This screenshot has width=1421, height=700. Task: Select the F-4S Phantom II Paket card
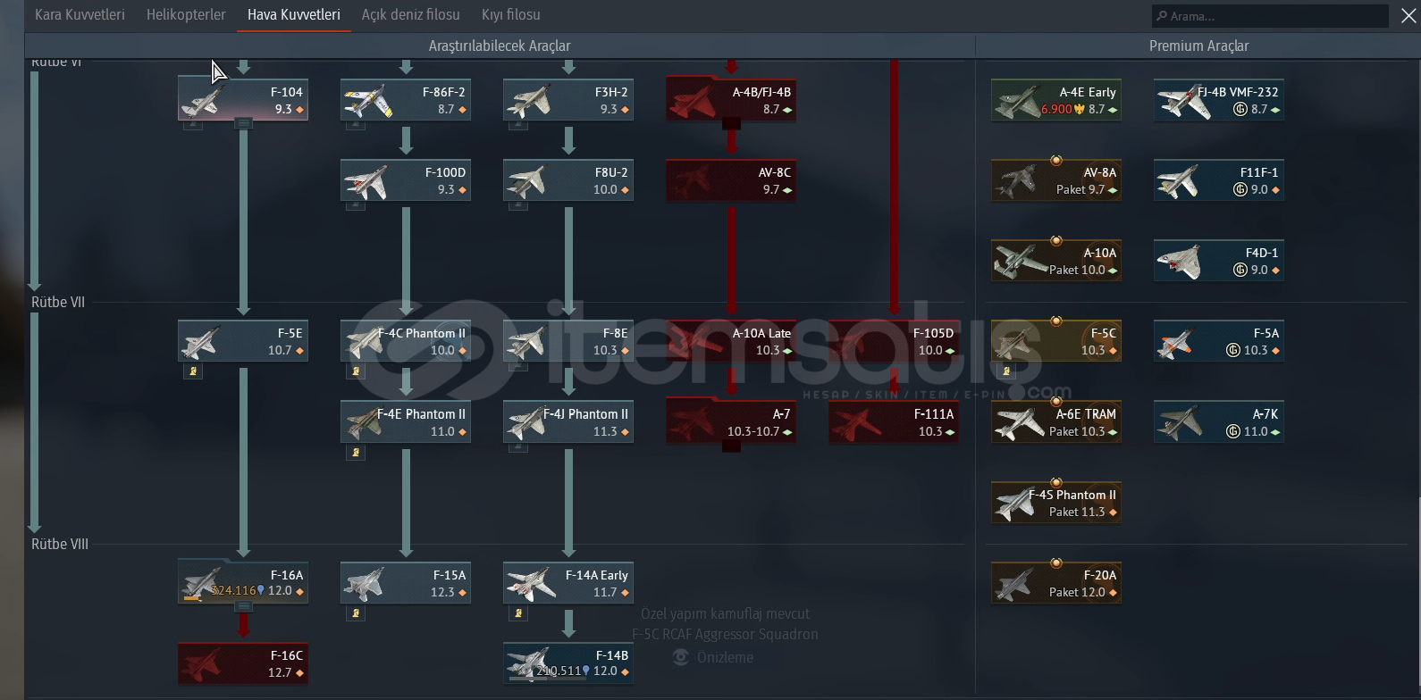coord(1056,502)
